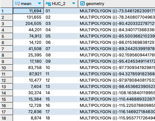Screen dimensions: 155x121
Task: Click geometry cell starting with -73.546
Action: (117, 11)
